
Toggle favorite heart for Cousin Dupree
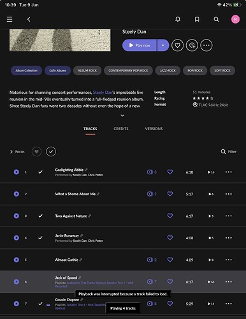click(x=170, y=304)
